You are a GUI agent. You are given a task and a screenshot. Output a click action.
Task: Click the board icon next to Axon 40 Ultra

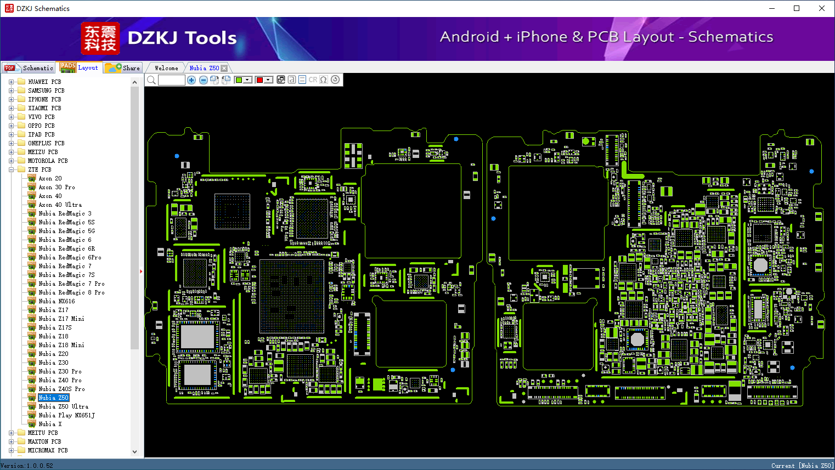(x=32, y=205)
